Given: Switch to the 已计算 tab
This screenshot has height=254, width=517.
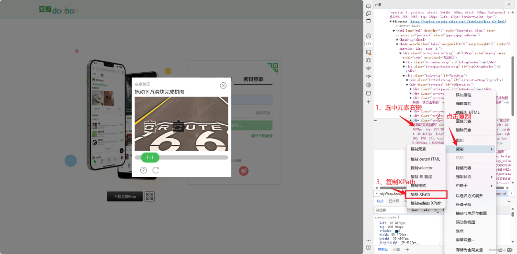Looking at the screenshot, I should tap(393, 201).
